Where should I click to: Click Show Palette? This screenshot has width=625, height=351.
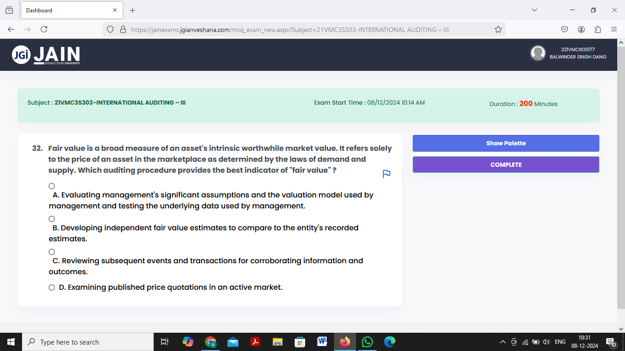tap(506, 143)
